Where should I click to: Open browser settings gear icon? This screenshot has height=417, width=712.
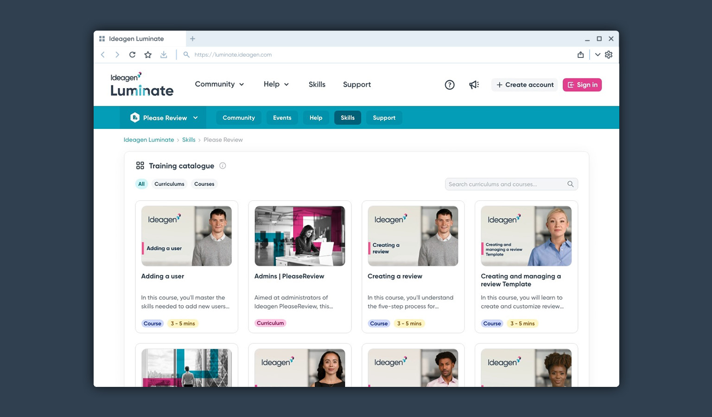(609, 55)
